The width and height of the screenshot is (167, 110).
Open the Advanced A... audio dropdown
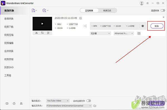point(124,33)
